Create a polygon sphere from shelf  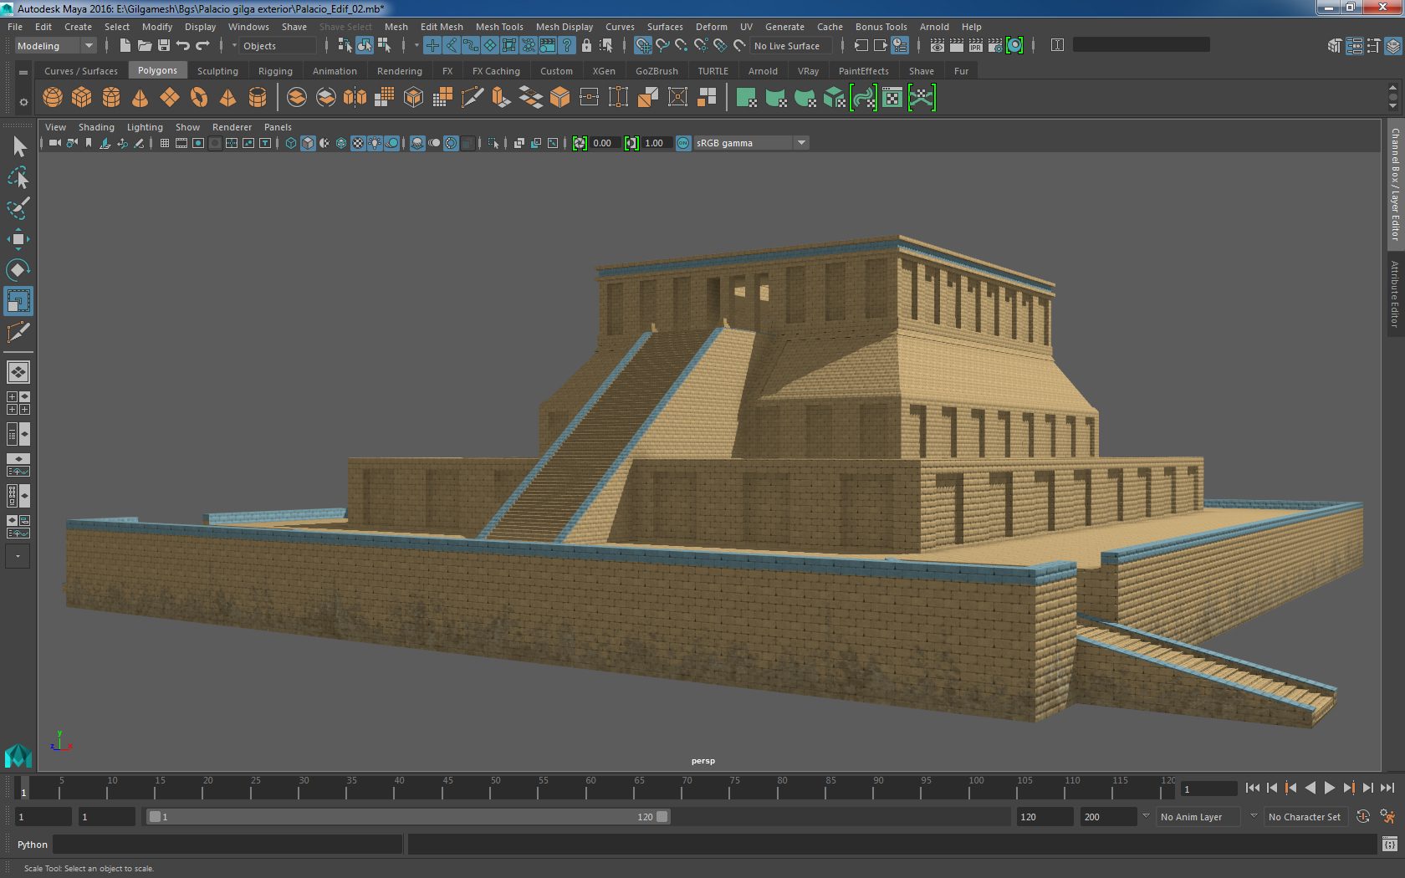point(53,98)
